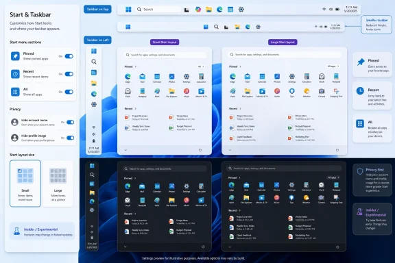This screenshot has width=395, height=263.
Task: Click the search field in light small Start menu
Action: pyautogui.click(x=165, y=55)
